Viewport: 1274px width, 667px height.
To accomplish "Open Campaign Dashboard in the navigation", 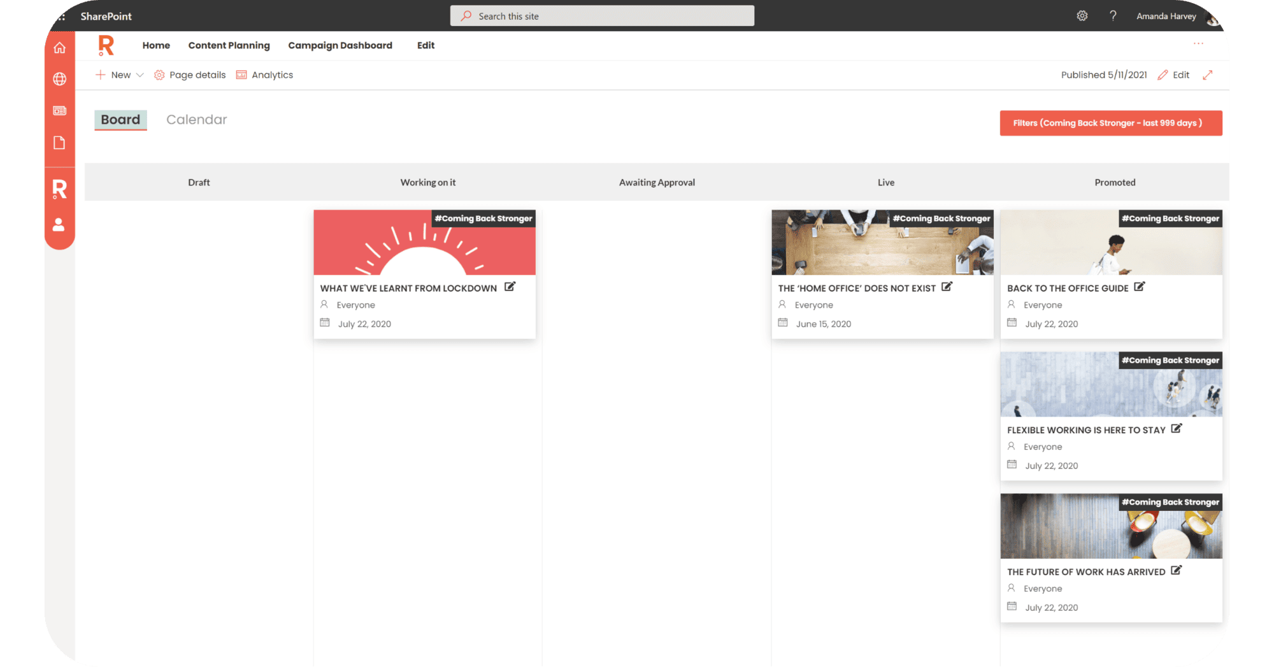I will pyautogui.click(x=340, y=45).
